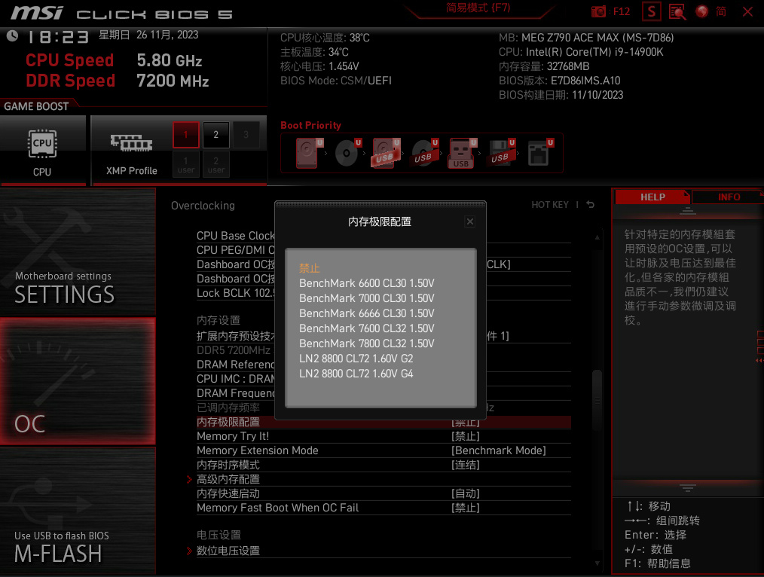Select BenchMark 7800 CL32 1.50V preset

click(366, 343)
